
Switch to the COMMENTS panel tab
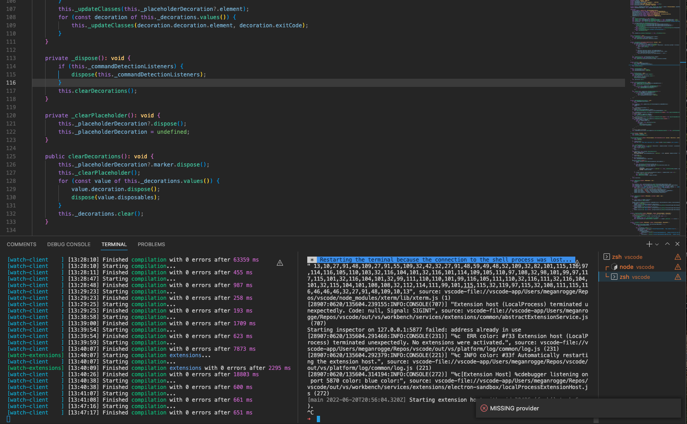(21, 244)
